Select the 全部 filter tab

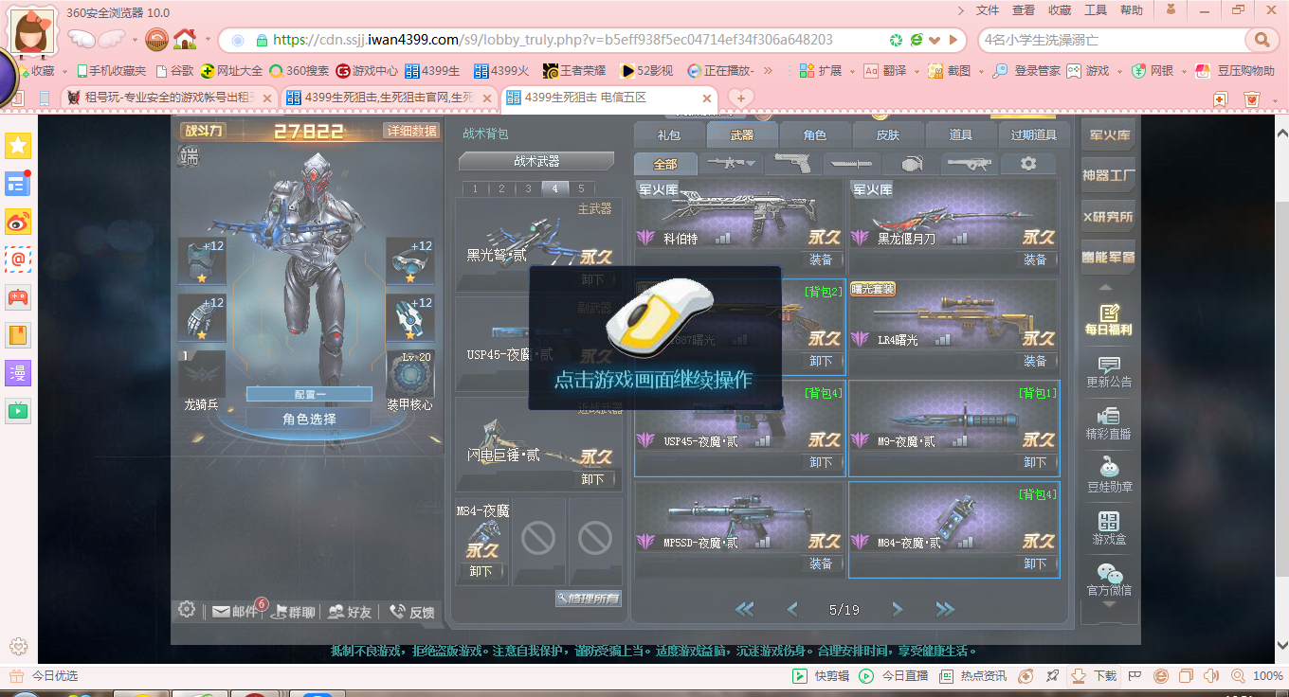[x=665, y=164]
